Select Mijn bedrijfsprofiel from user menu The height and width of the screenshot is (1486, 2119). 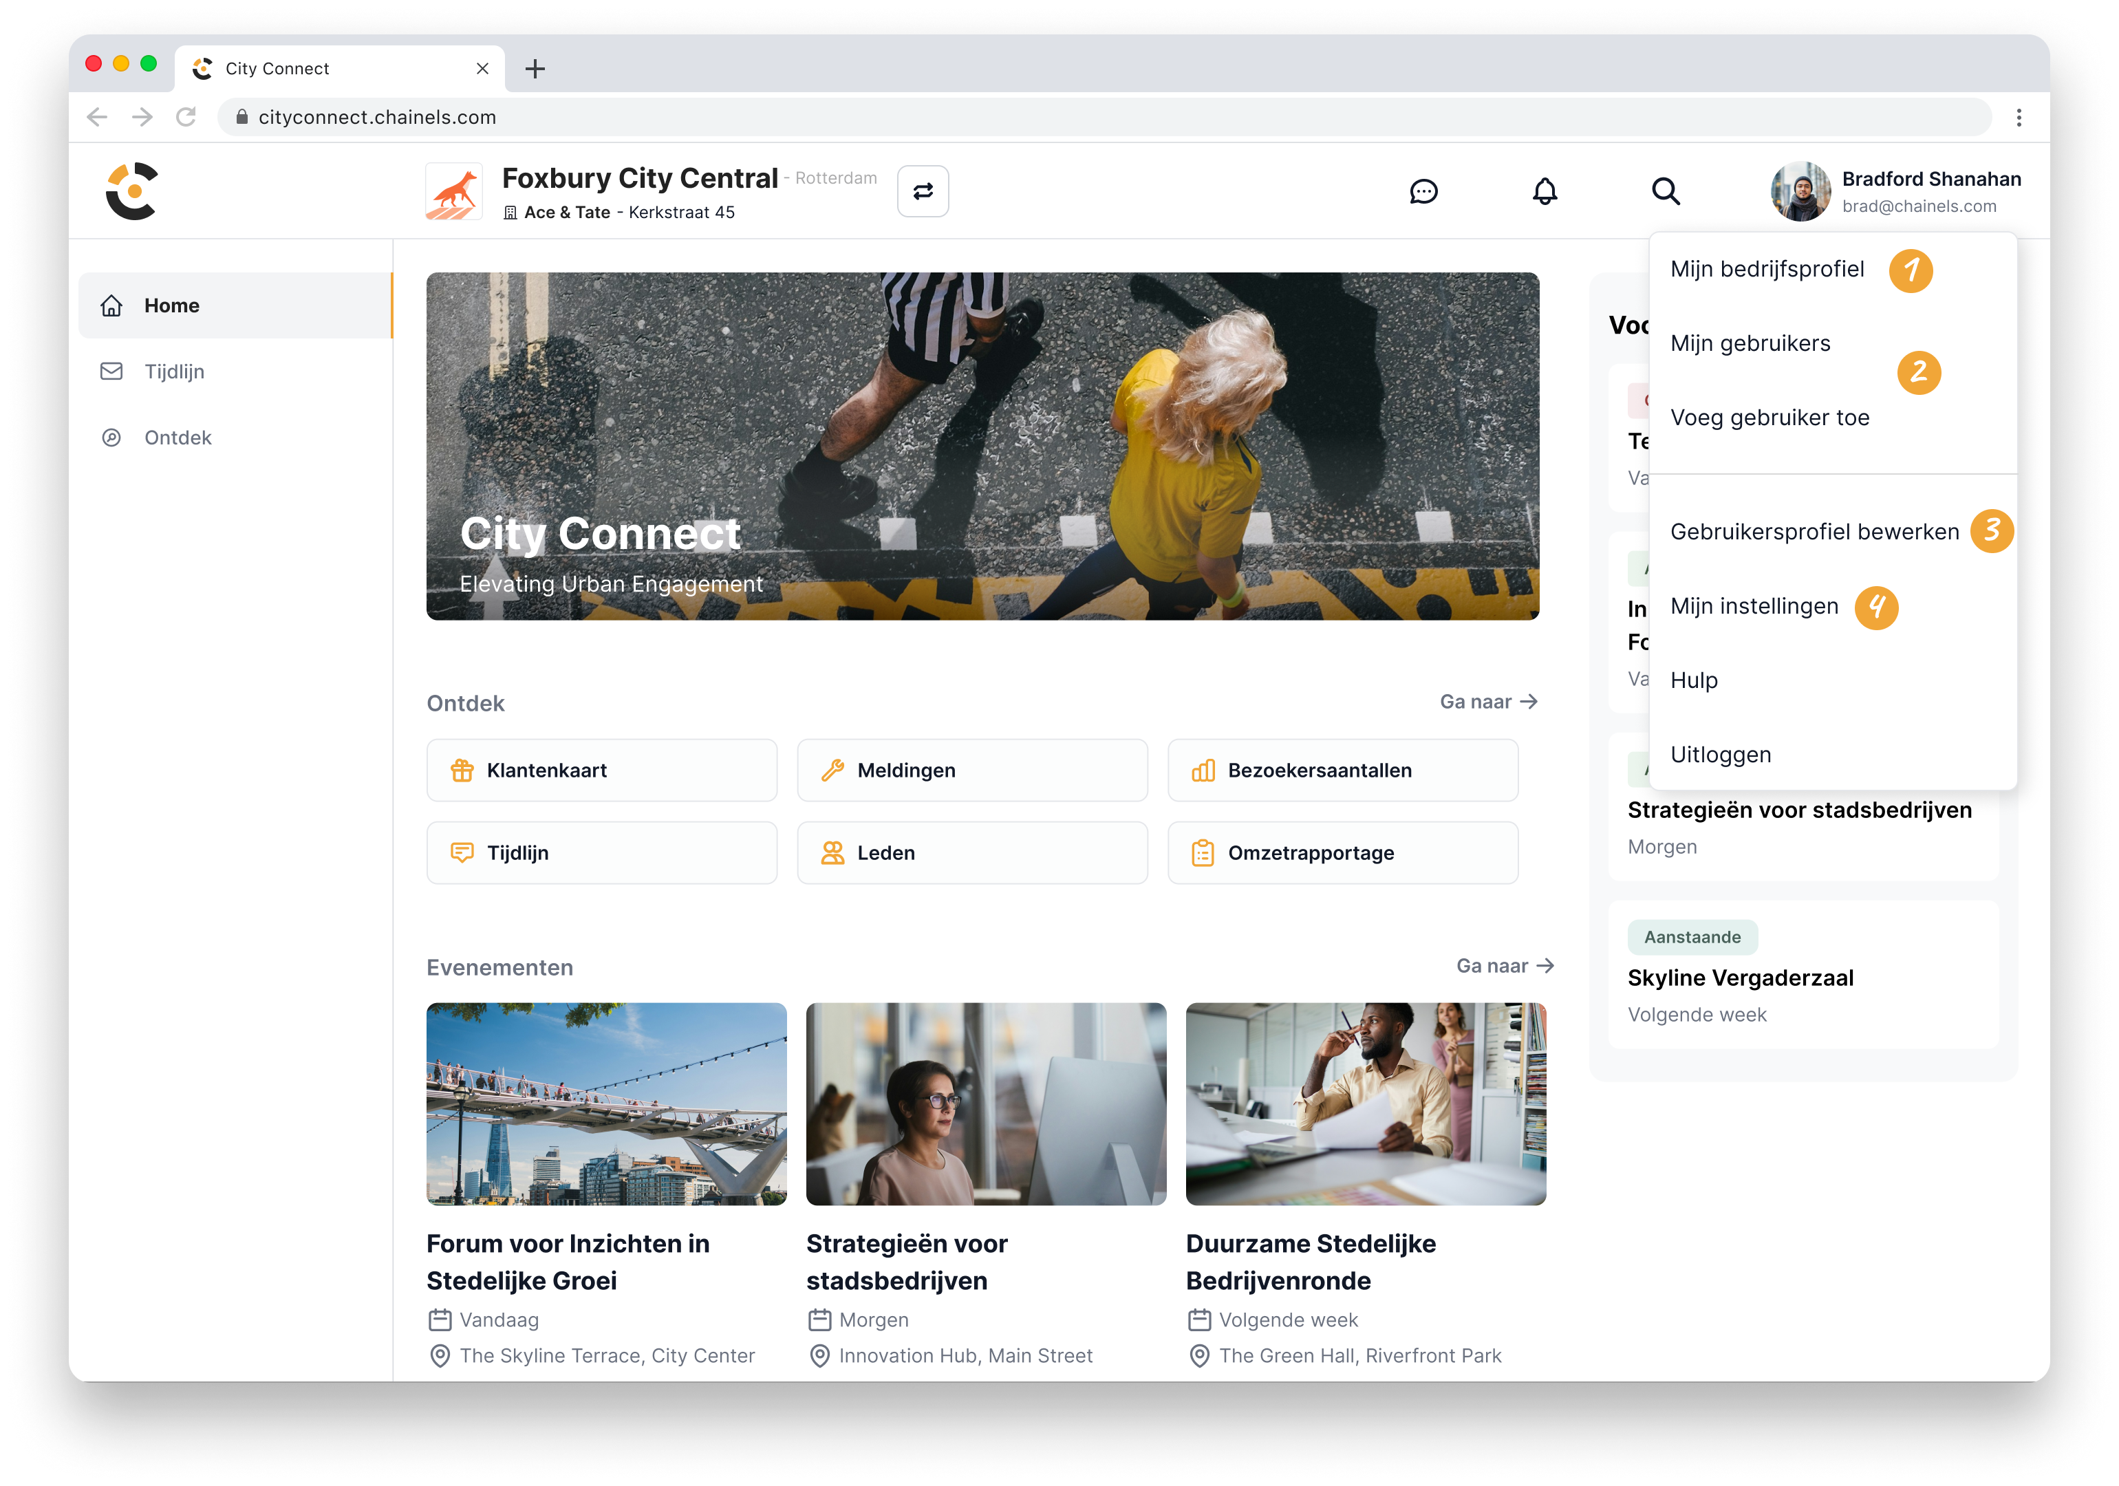click(x=1767, y=270)
